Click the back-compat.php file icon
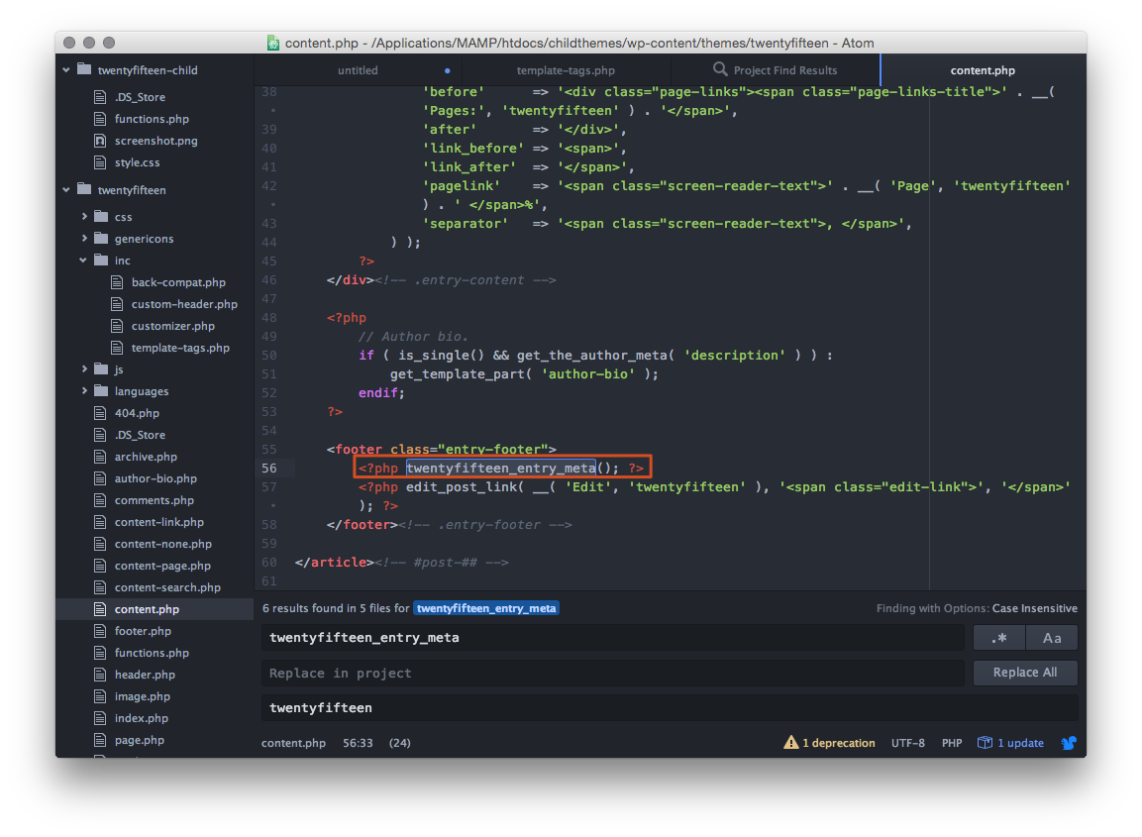The width and height of the screenshot is (1142, 837). (x=117, y=282)
